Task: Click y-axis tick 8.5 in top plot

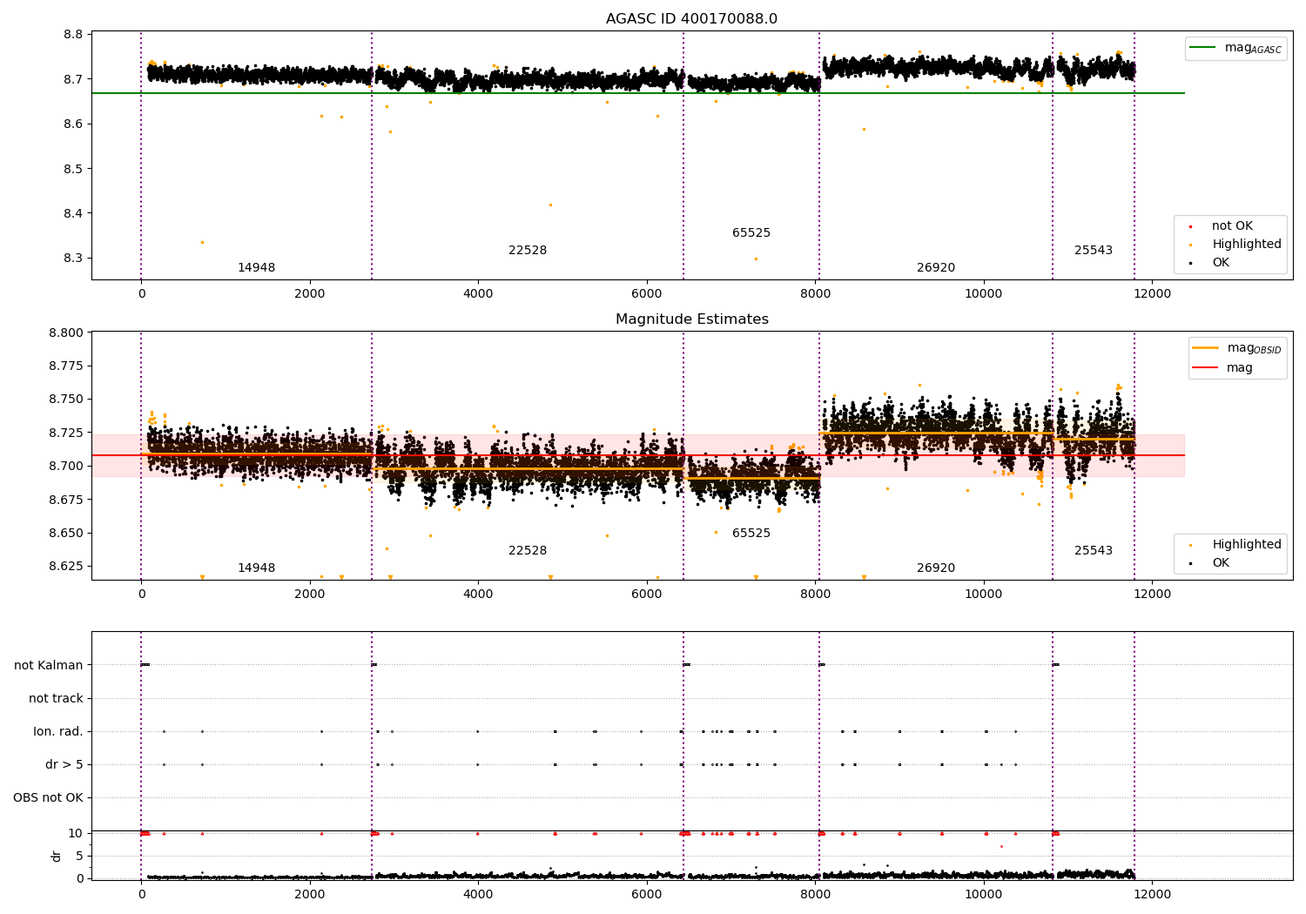Action: point(73,169)
